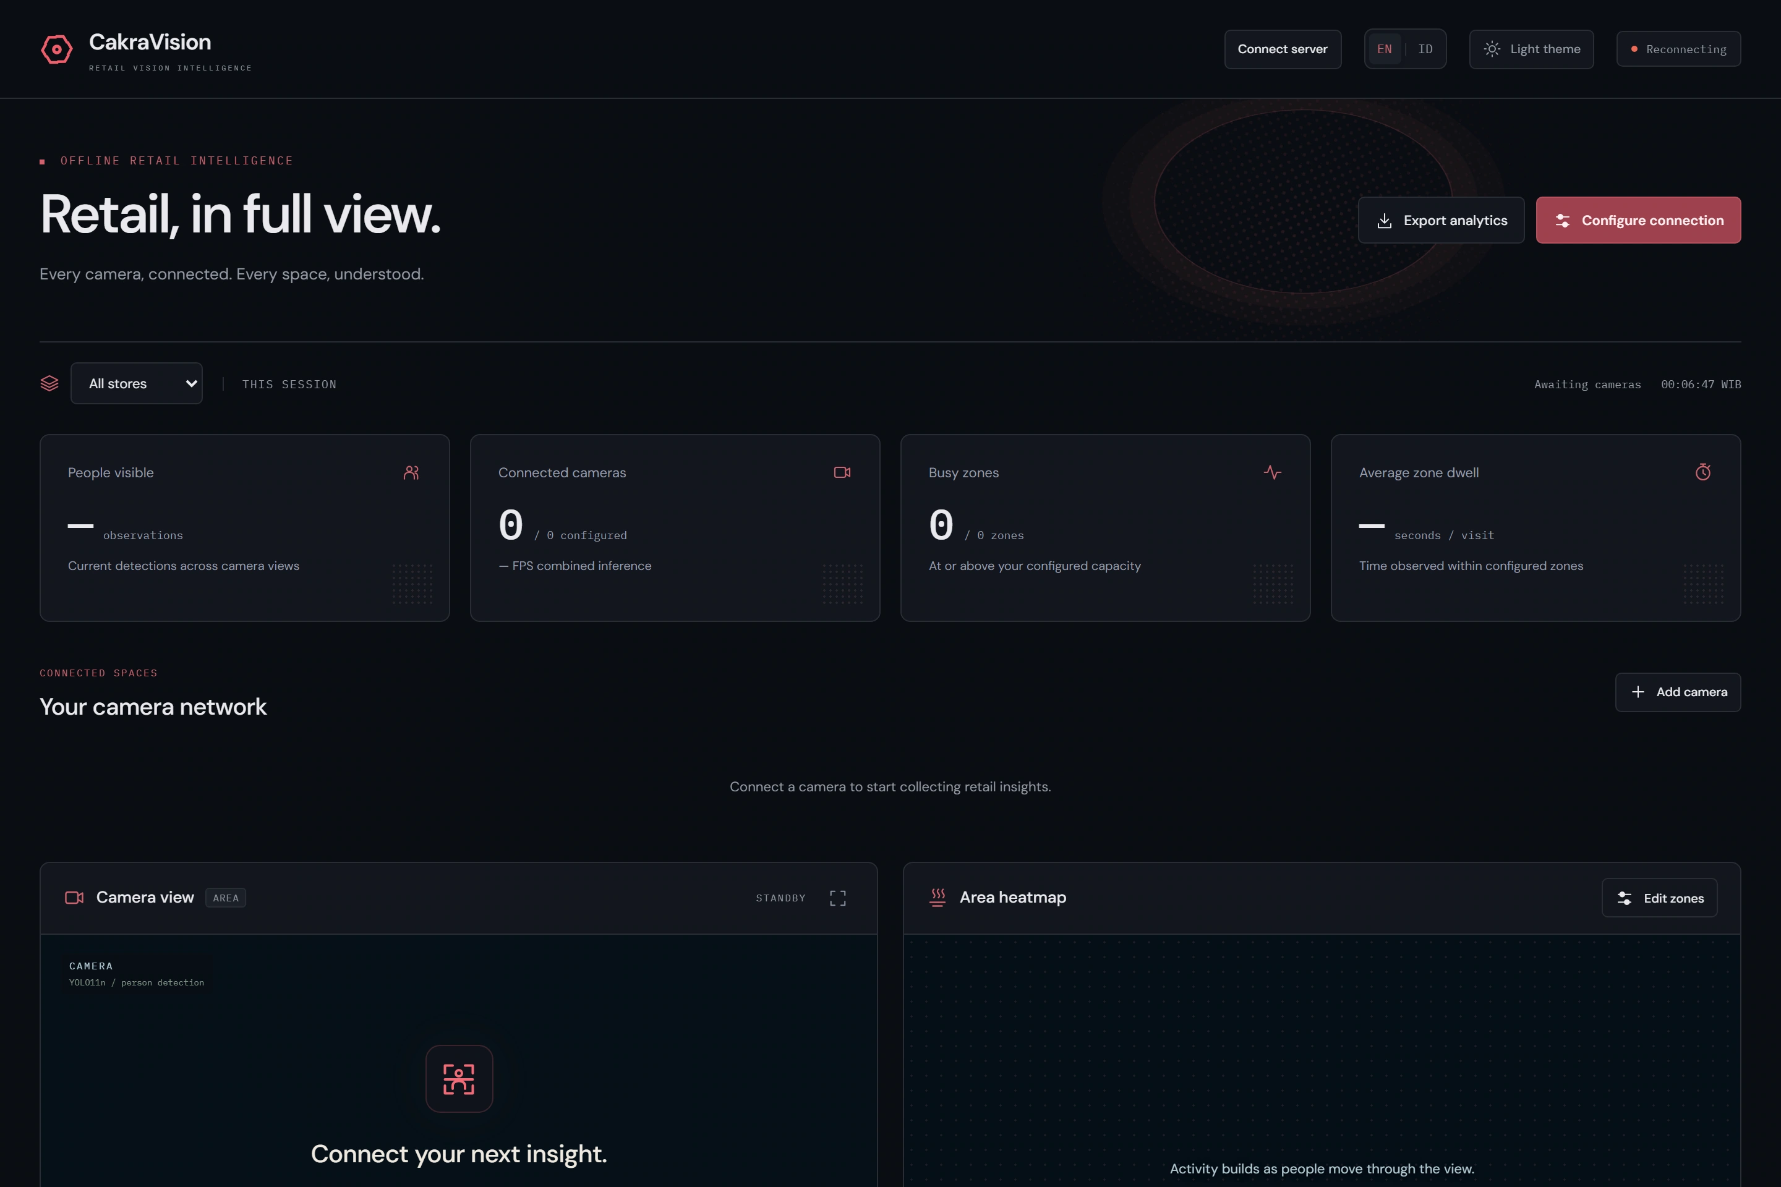The height and width of the screenshot is (1187, 1781).
Task: Open the All stores dropdown
Action: (x=136, y=384)
